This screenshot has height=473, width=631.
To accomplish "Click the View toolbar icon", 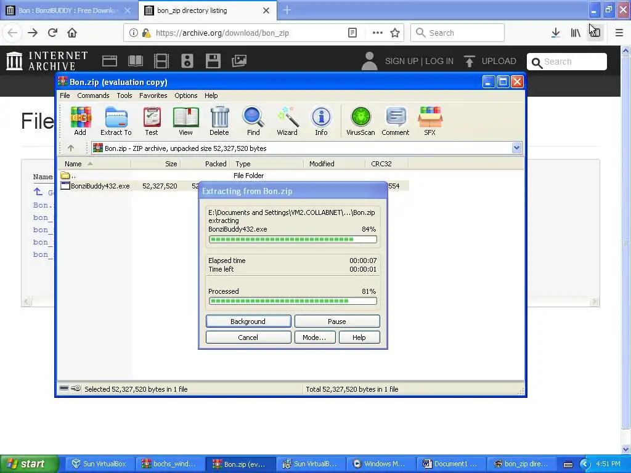I will (185, 121).
